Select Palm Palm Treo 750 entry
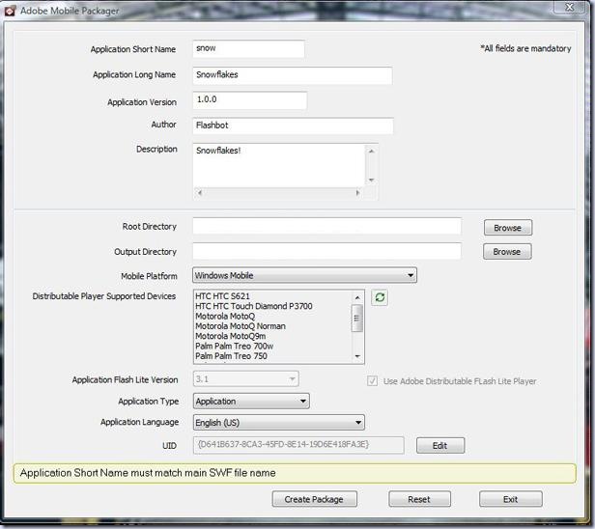The image size is (595, 529). point(274,355)
